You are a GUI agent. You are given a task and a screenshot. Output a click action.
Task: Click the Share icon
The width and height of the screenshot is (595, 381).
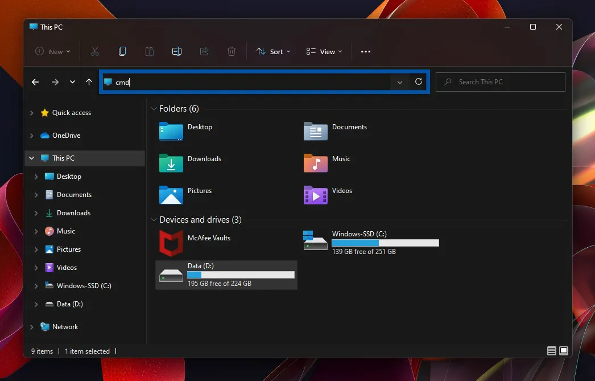pos(204,51)
